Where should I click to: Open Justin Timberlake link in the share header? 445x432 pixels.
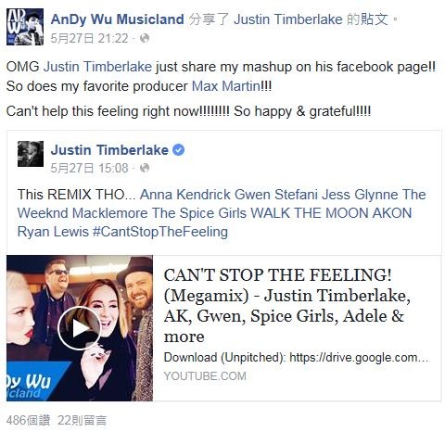pyautogui.click(x=288, y=19)
